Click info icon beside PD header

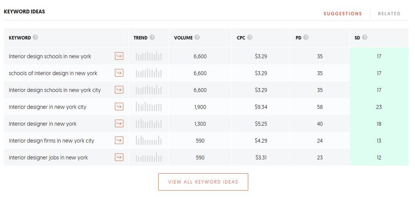[306, 38]
